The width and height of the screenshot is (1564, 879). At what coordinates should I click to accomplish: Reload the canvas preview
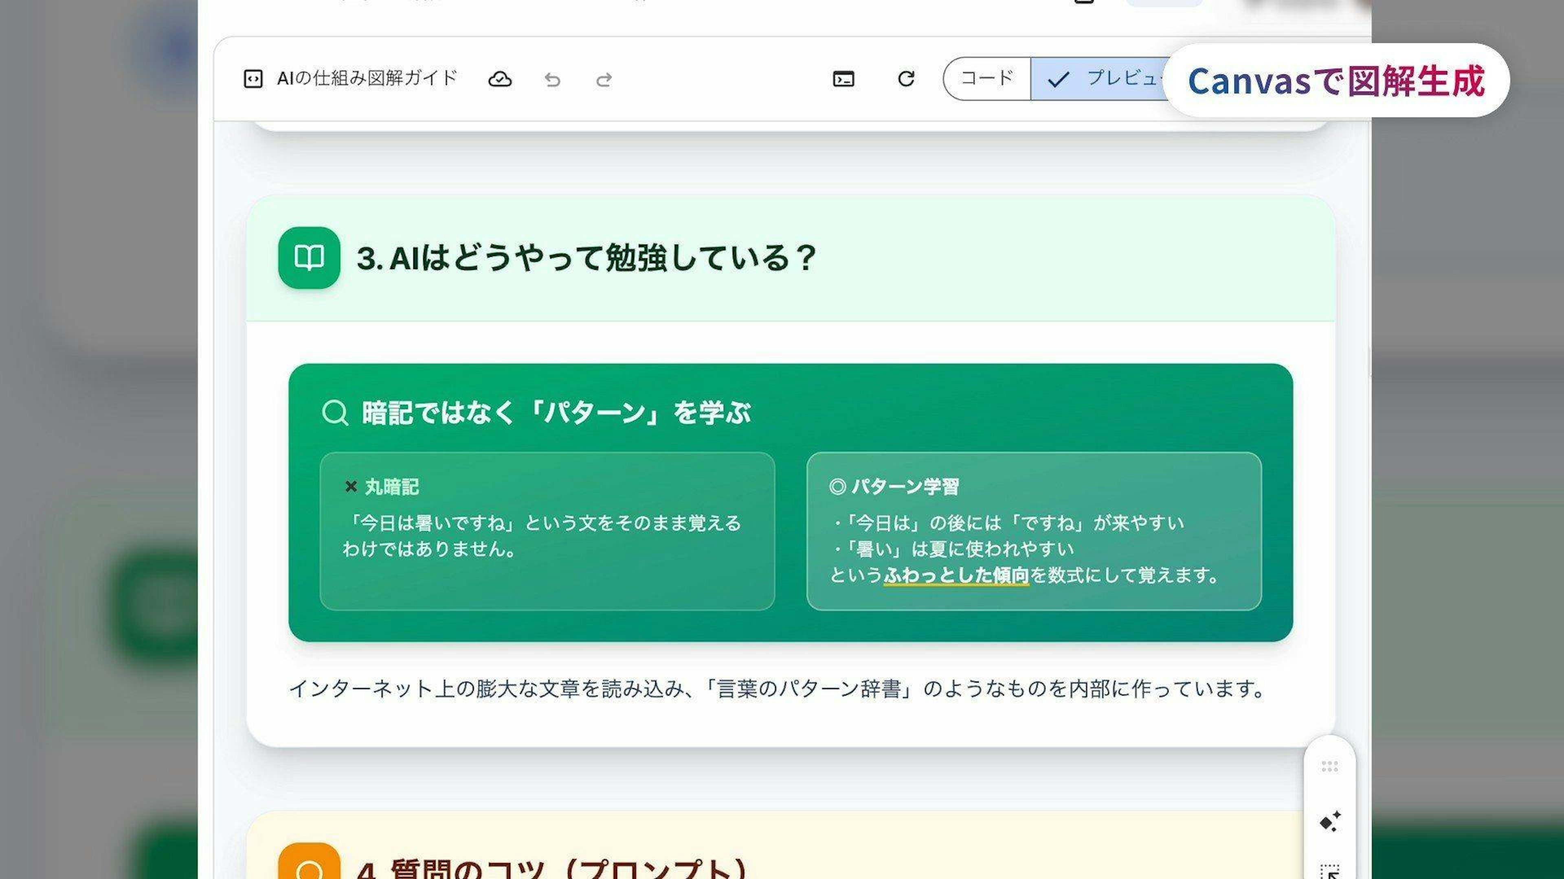click(x=906, y=79)
